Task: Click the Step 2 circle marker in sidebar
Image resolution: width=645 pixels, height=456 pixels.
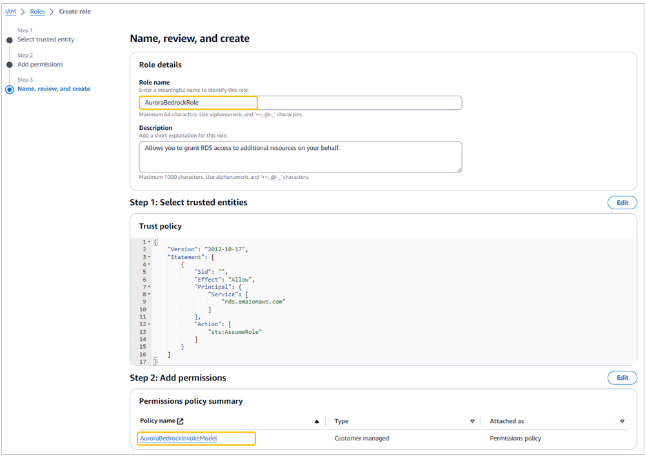Action: 10,65
